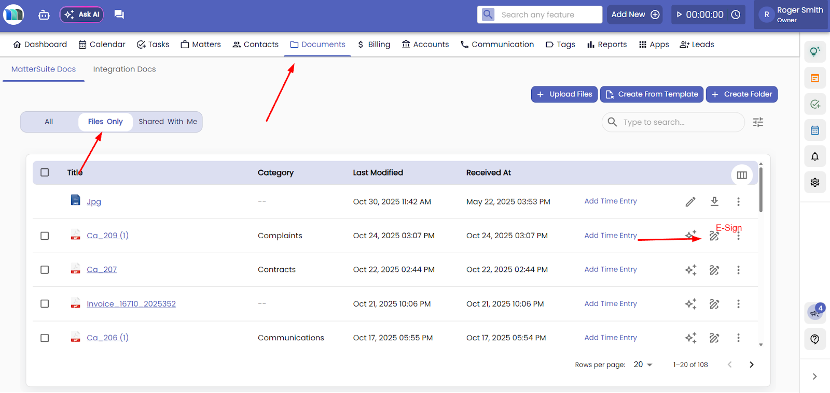Open more options menu for Ca_206 (1)
The image size is (830, 393).
coord(738,338)
